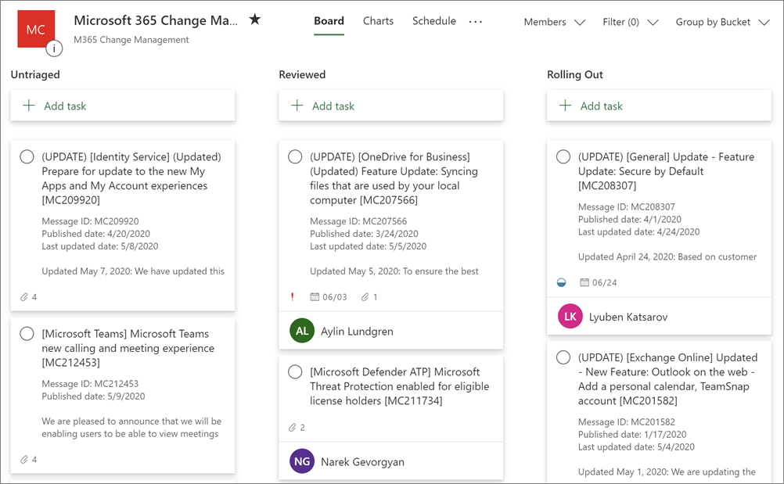
Task: Mark the Identity Service task complete
Action: coord(27,157)
